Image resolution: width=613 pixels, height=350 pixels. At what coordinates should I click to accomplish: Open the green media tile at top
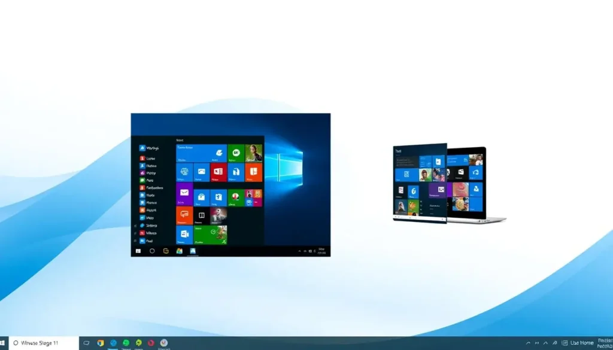coord(236,152)
